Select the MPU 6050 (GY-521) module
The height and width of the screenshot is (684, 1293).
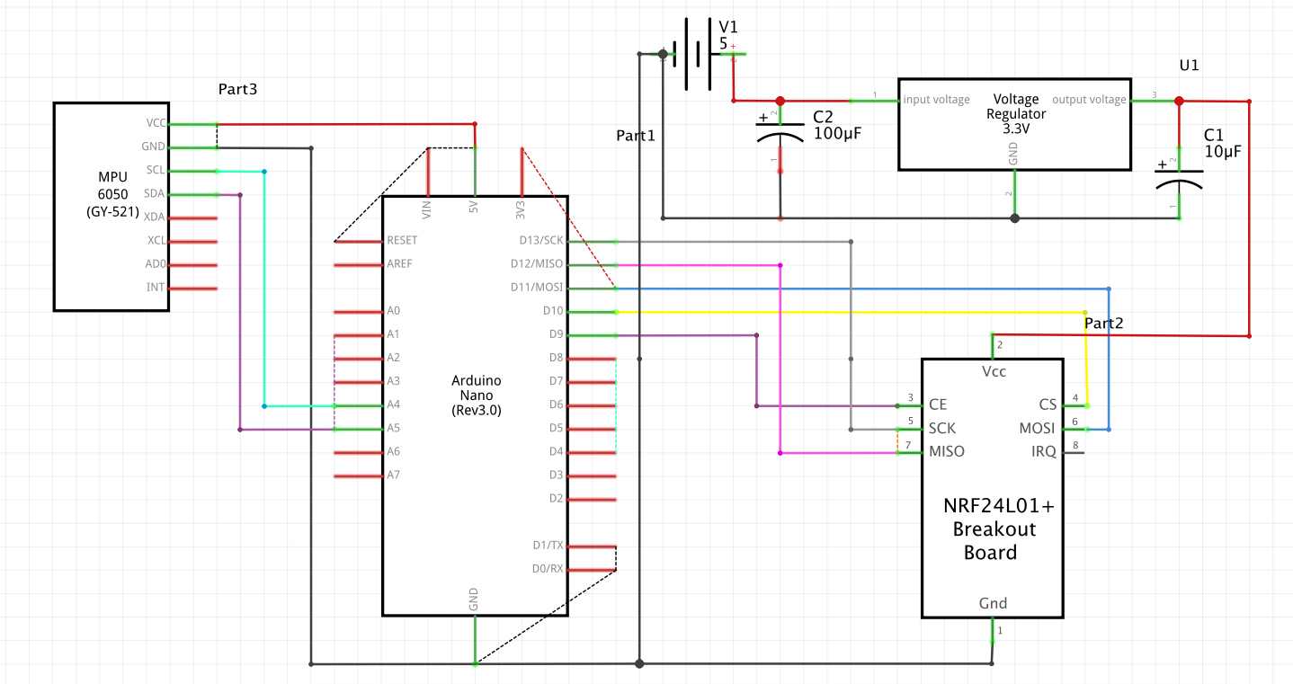pyautogui.click(x=111, y=207)
